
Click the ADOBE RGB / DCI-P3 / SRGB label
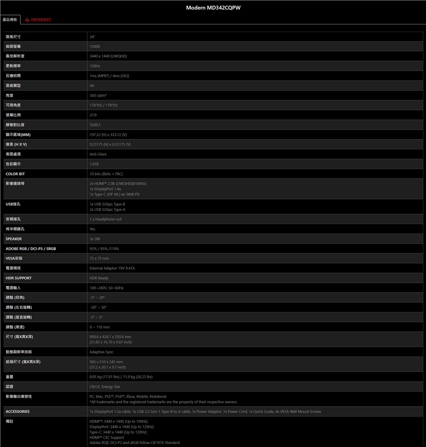click(31, 249)
